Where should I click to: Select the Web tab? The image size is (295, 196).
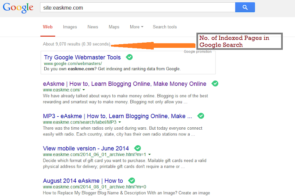48,27
